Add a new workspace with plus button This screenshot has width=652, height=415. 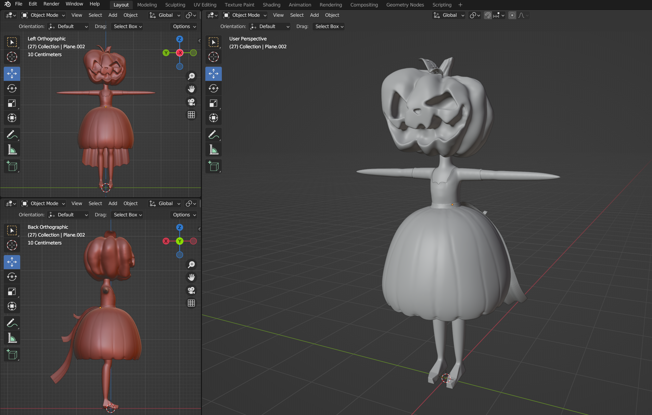click(460, 5)
